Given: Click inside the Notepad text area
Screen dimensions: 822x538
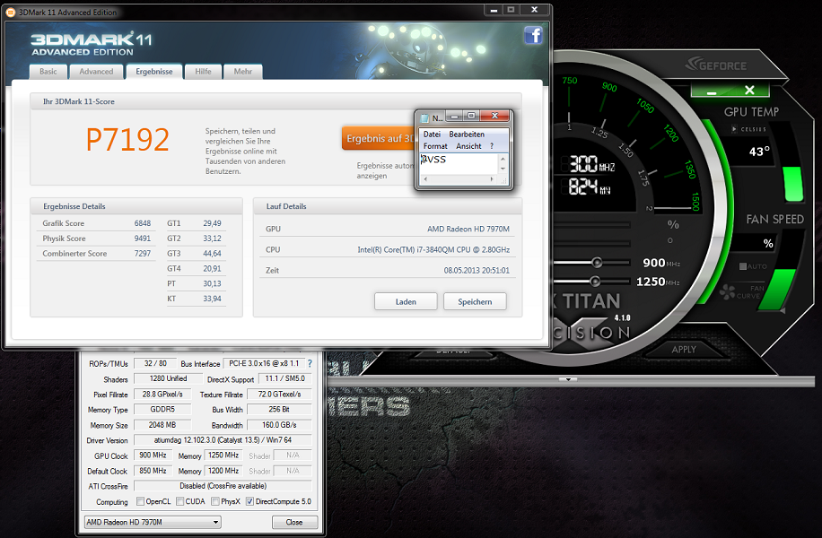Looking at the screenshot, I should click(459, 164).
